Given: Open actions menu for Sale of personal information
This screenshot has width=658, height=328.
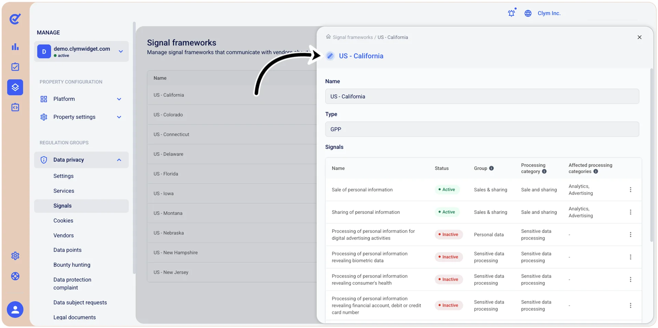Looking at the screenshot, I should click(630, 190).
